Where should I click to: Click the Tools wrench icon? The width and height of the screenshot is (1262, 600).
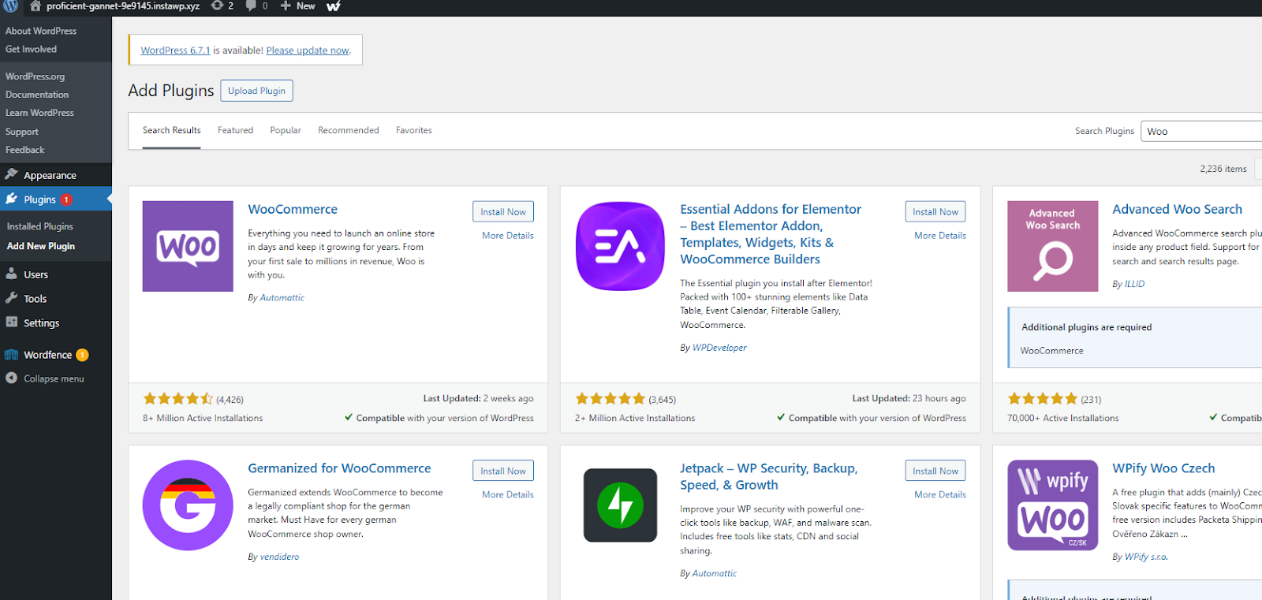12,298
